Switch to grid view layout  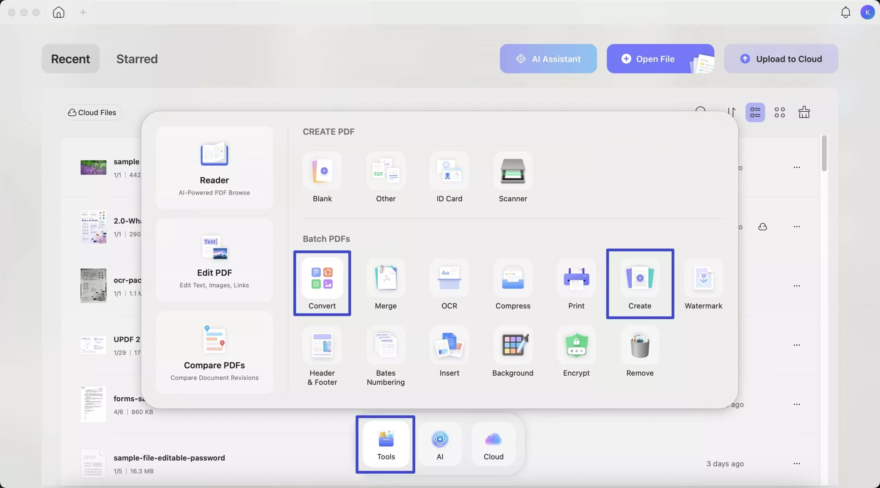tap(780, 112)
